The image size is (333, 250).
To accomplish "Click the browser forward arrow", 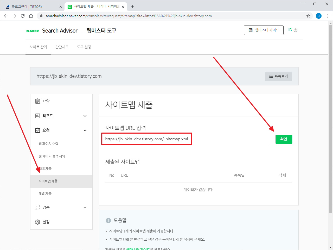I will 14,16.
